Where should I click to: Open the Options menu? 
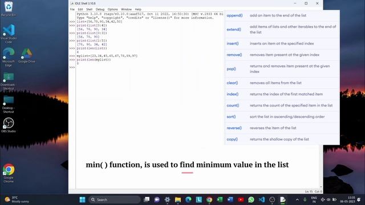coord(113,9)
